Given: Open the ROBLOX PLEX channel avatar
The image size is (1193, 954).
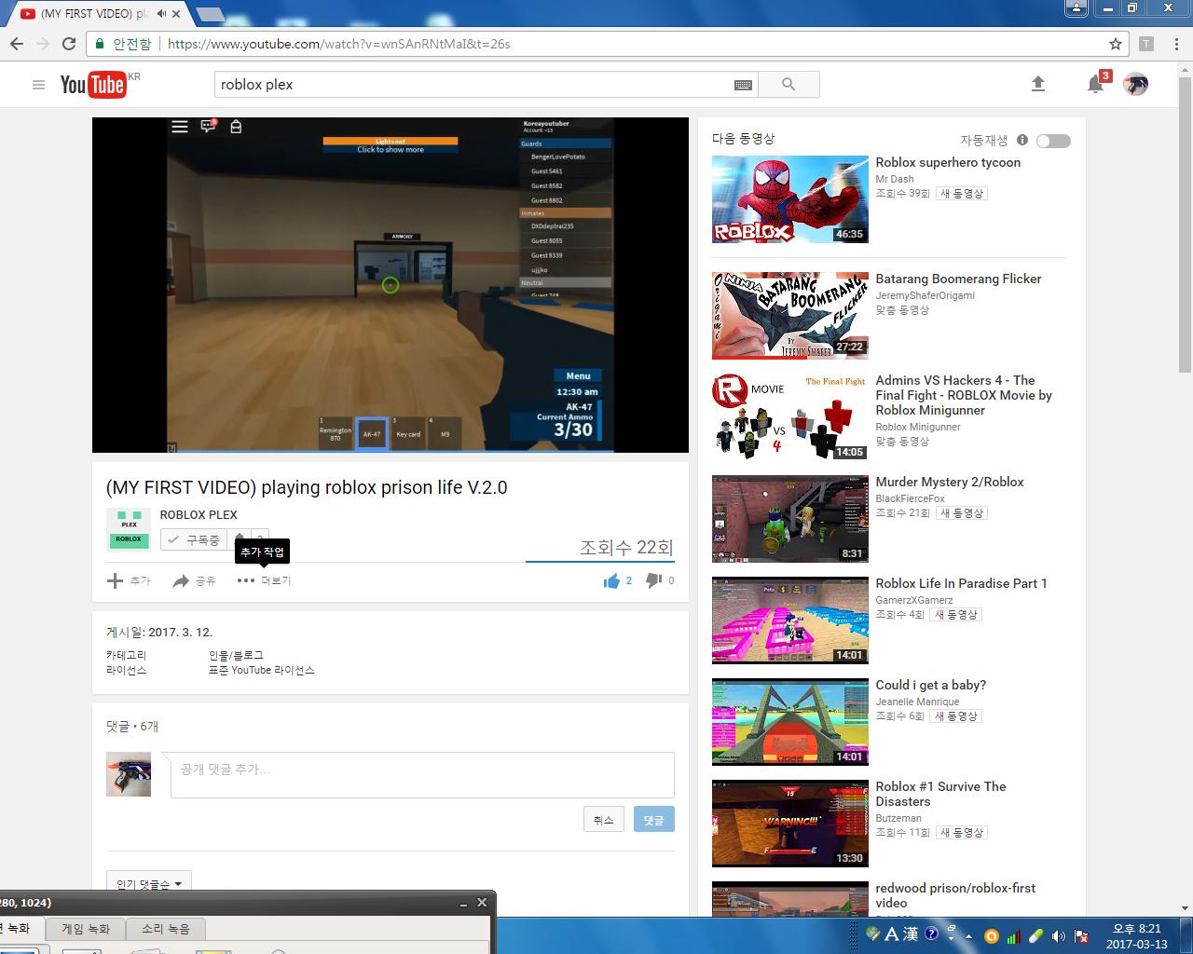Looking at the screenshot, I should click(x=129, y=529).
